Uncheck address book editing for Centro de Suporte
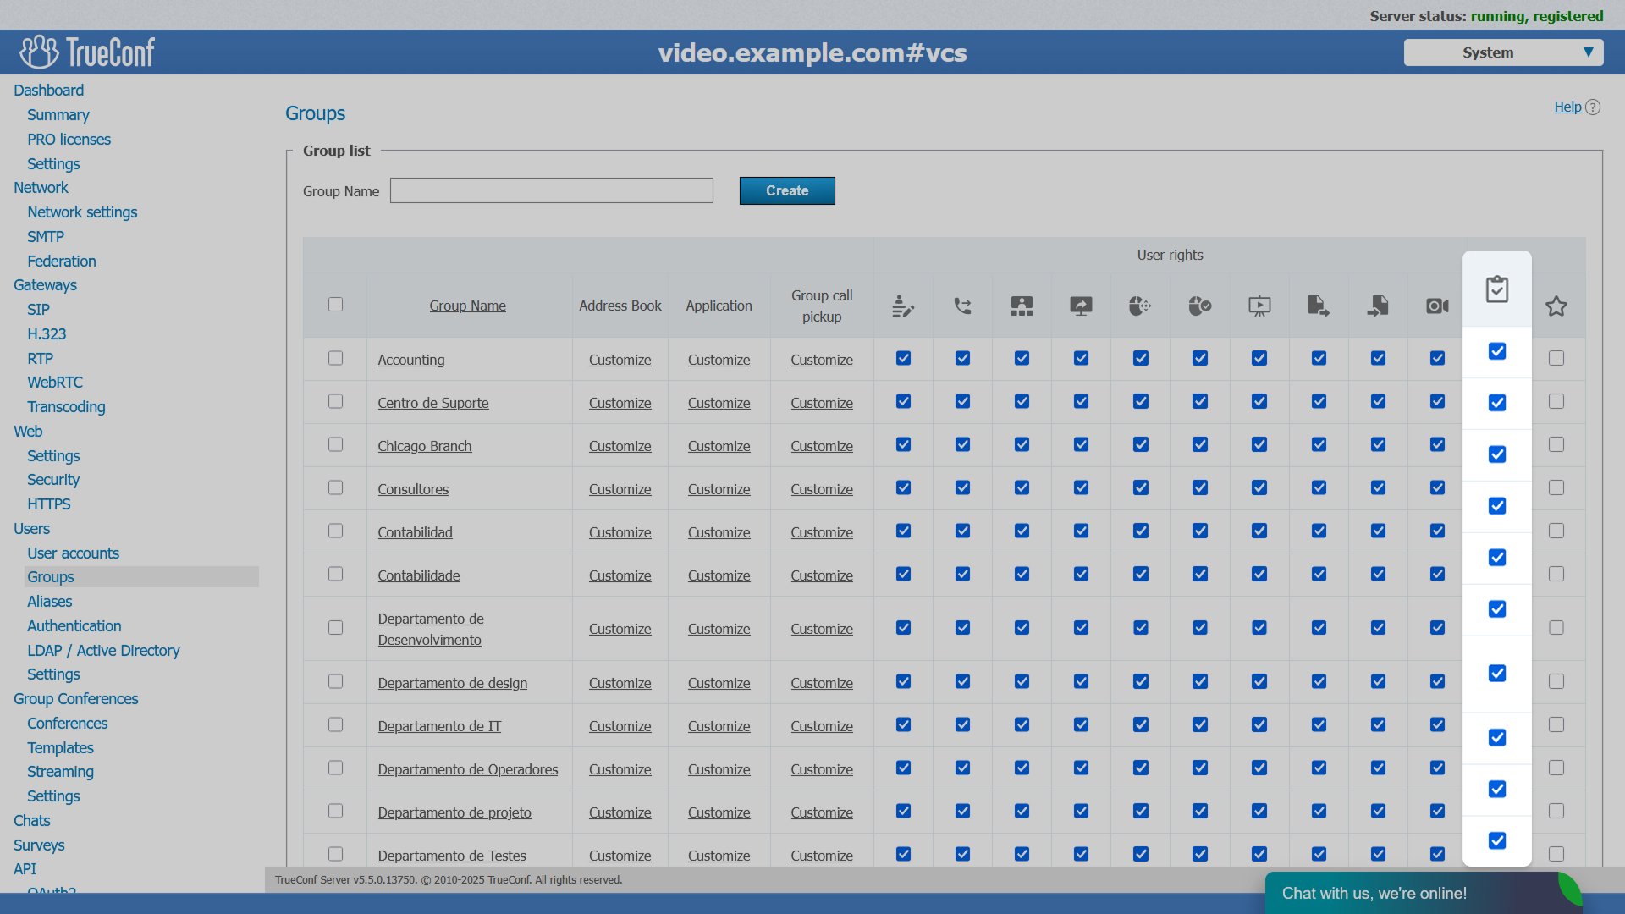This screenshot has width=1625, height=914. (903, 401)
